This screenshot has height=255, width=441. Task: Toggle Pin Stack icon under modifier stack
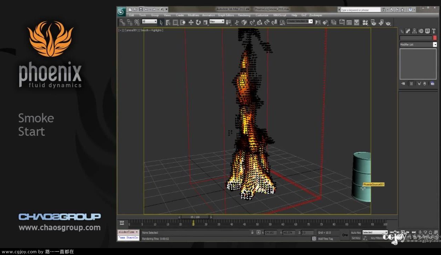(403, 83)
